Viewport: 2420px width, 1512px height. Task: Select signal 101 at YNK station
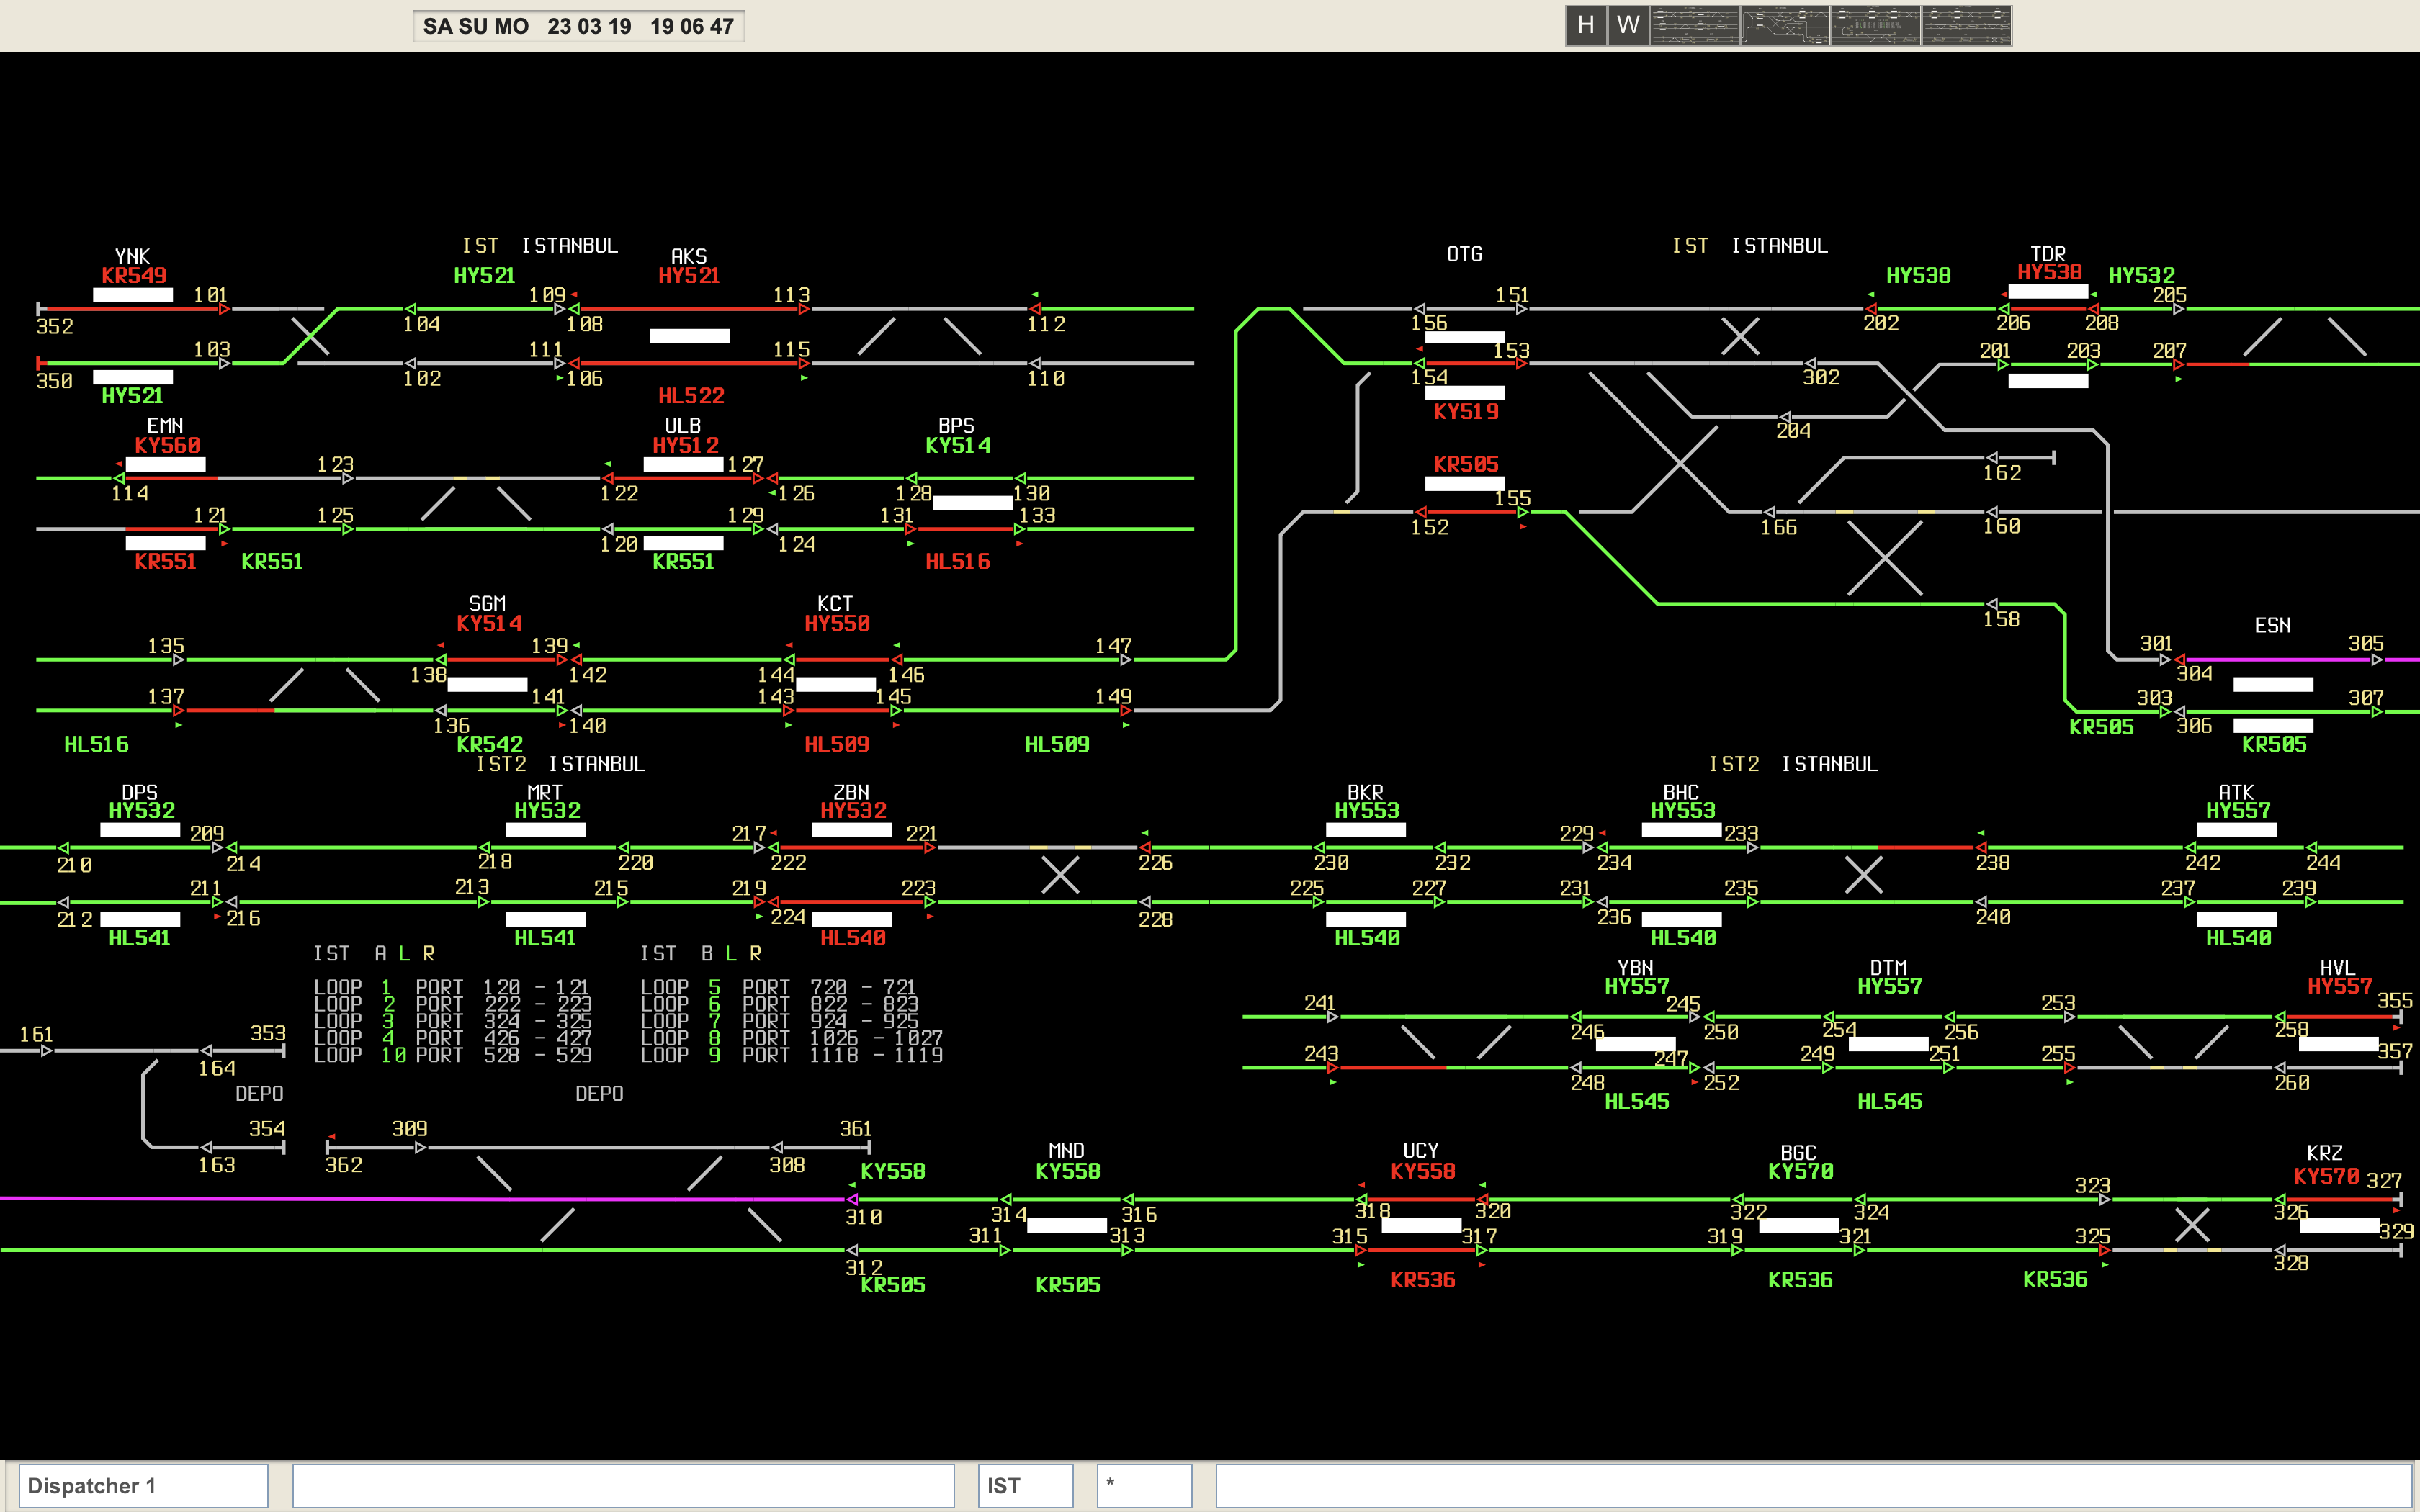point(225,309)
